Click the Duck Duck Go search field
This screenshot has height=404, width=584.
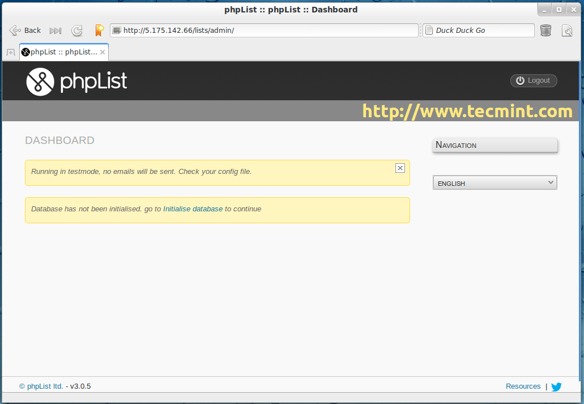tap(478, 30)
